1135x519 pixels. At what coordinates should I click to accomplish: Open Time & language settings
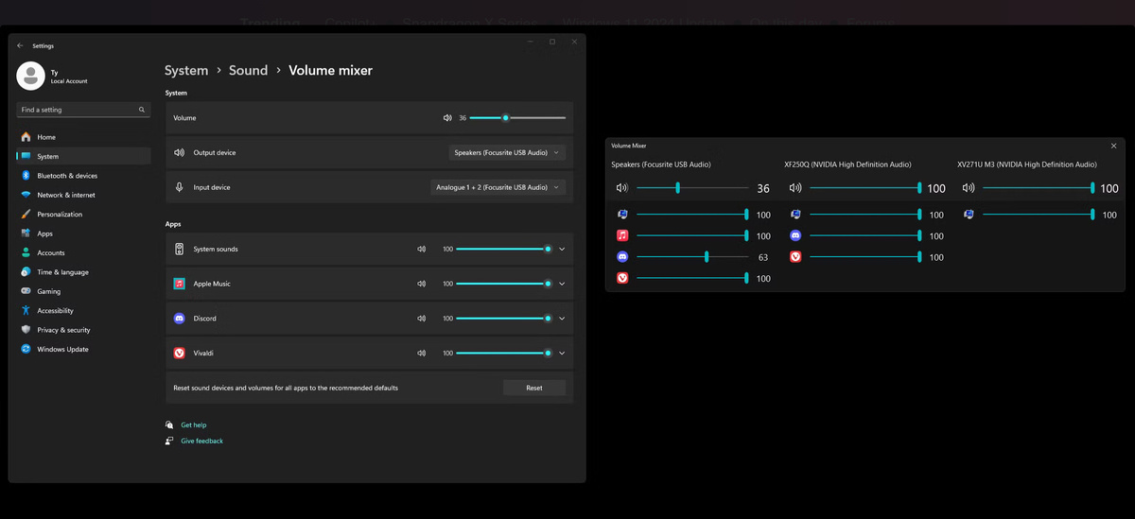click(83, 272)
